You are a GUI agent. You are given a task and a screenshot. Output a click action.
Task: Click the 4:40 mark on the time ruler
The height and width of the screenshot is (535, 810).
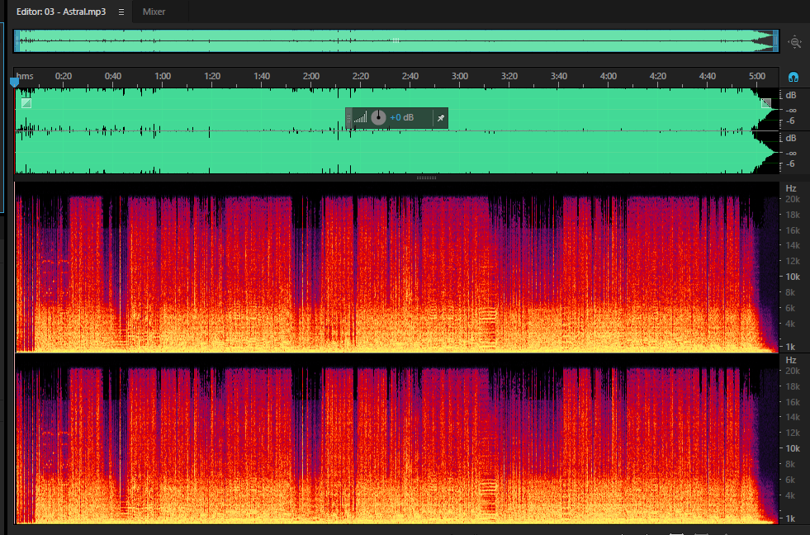tap(708, 76)
